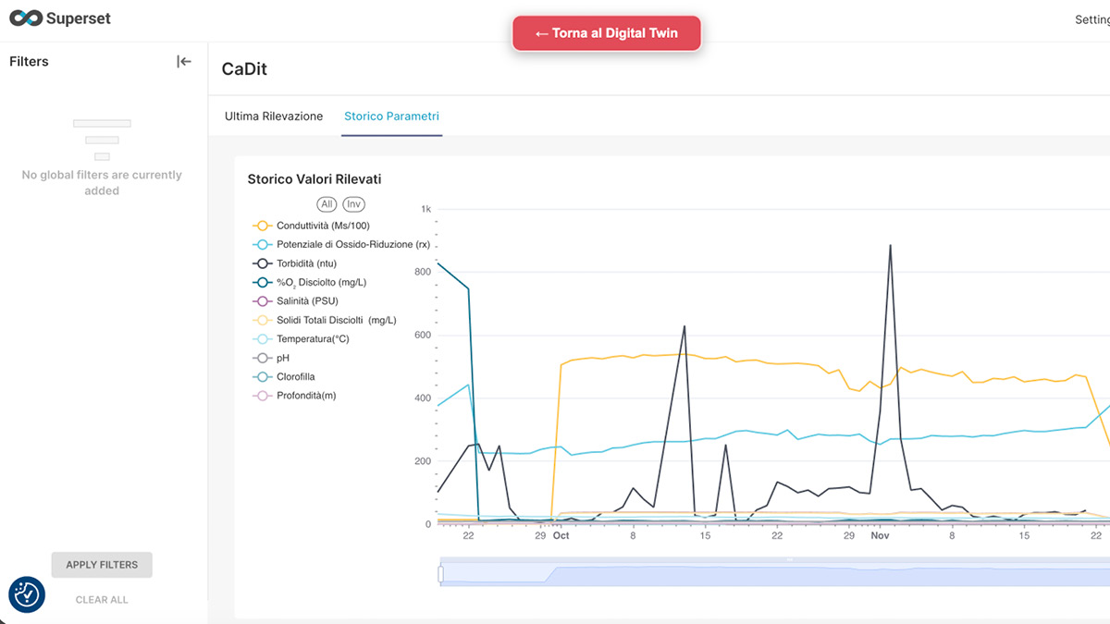1110x624 pixels.
Task: Show or hide Clorofilla series
Action: pos(295,377)
